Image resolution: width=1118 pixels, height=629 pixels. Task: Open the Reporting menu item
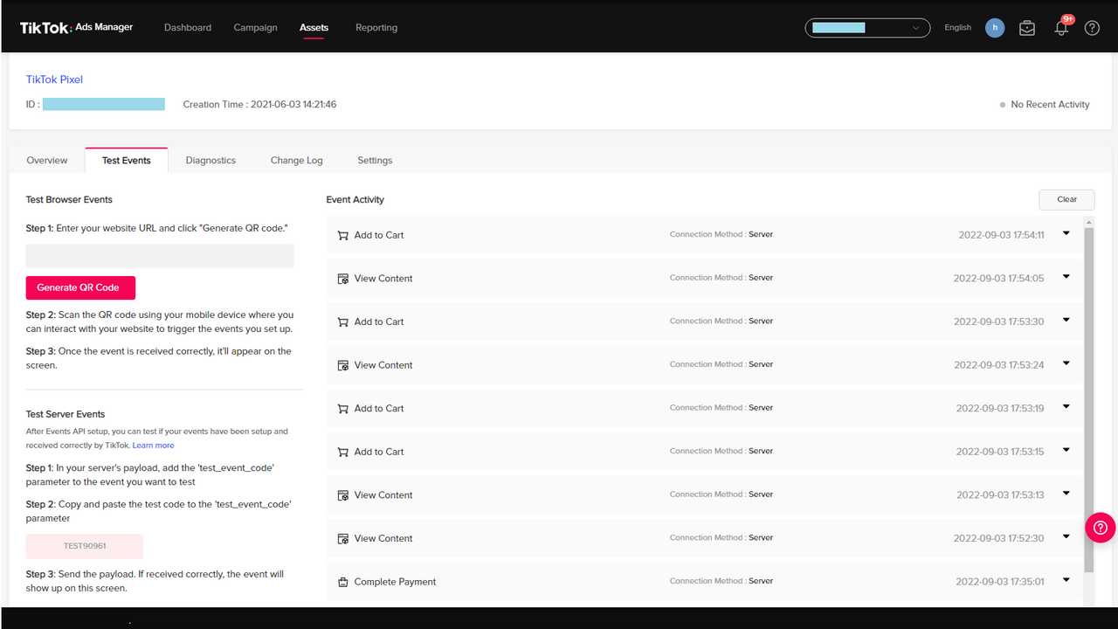376,27
